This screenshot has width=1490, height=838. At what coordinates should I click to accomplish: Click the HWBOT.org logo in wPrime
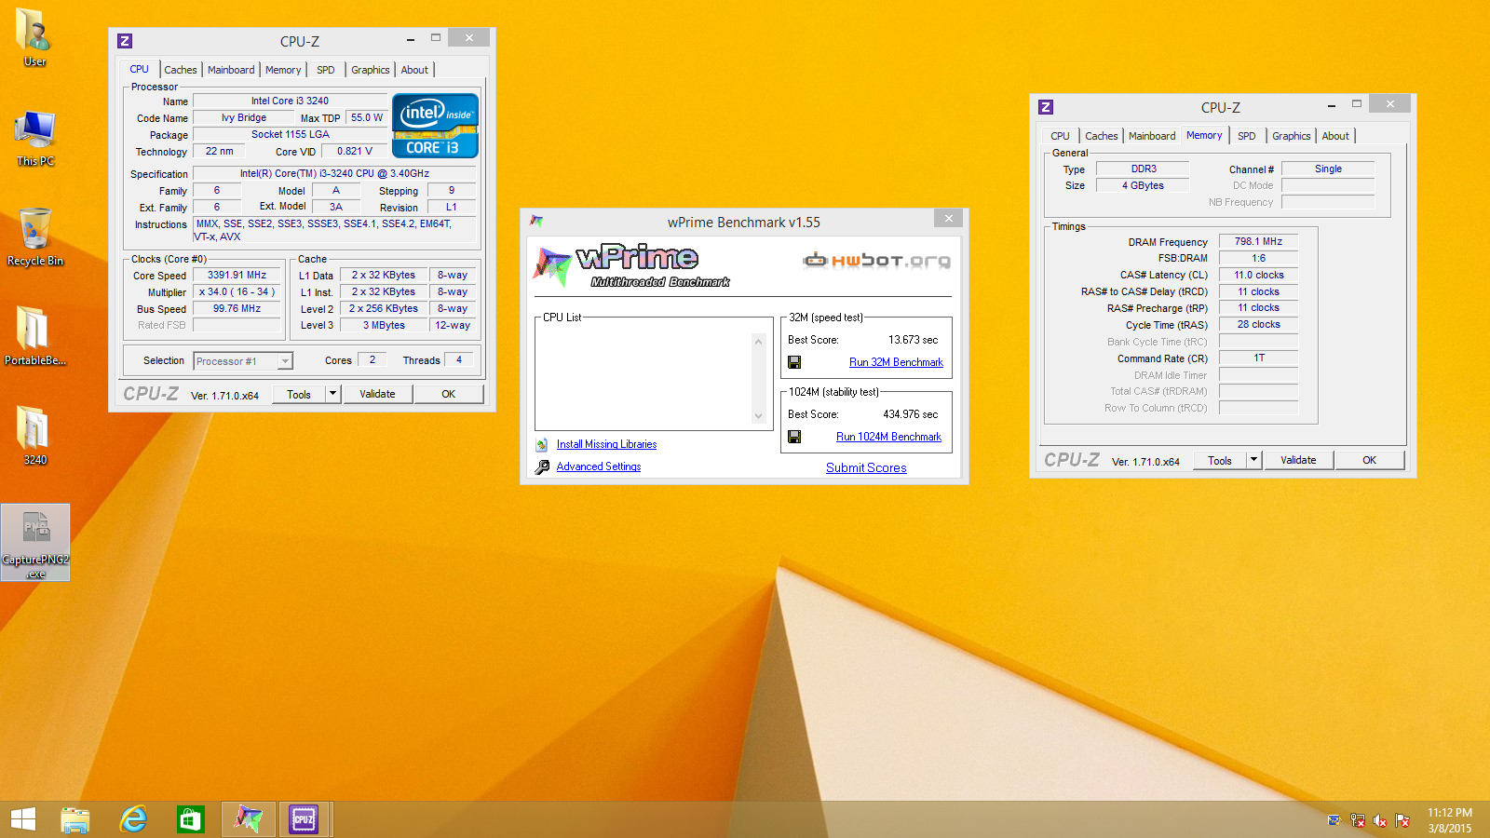pos(877,260)
